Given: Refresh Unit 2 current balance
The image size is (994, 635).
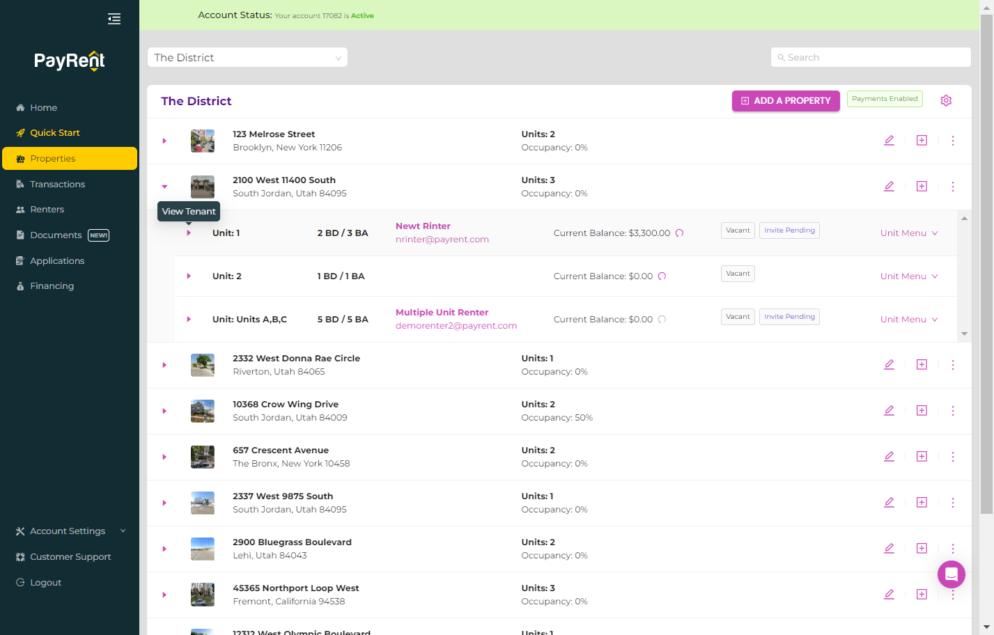Looking at the screenshot, I should coord(662,276).
